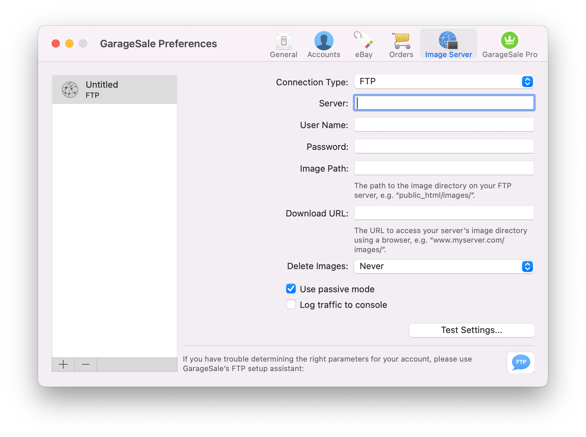Focus the Server input field
Screen dimensions: 586x437
click(444, 103)
